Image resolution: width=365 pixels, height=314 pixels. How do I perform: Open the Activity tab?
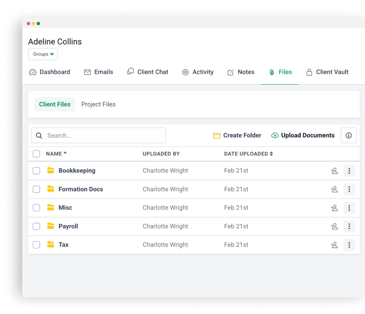pos(198,72)
